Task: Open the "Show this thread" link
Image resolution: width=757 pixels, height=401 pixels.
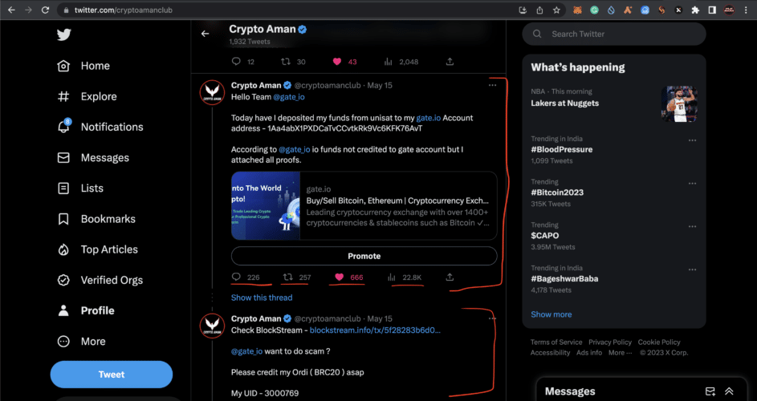Action: coord(262,298)
